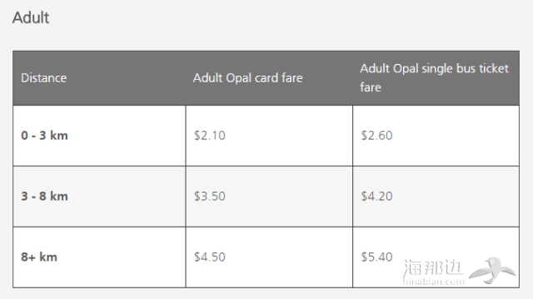The width and height of the screenshot is (533, 299).
Task: Click the word fare in third header
Action: (x=371, y=87)
